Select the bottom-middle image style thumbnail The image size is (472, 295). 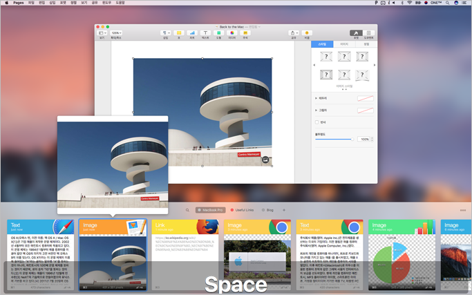pyautogui.click(x=344, y=75)
